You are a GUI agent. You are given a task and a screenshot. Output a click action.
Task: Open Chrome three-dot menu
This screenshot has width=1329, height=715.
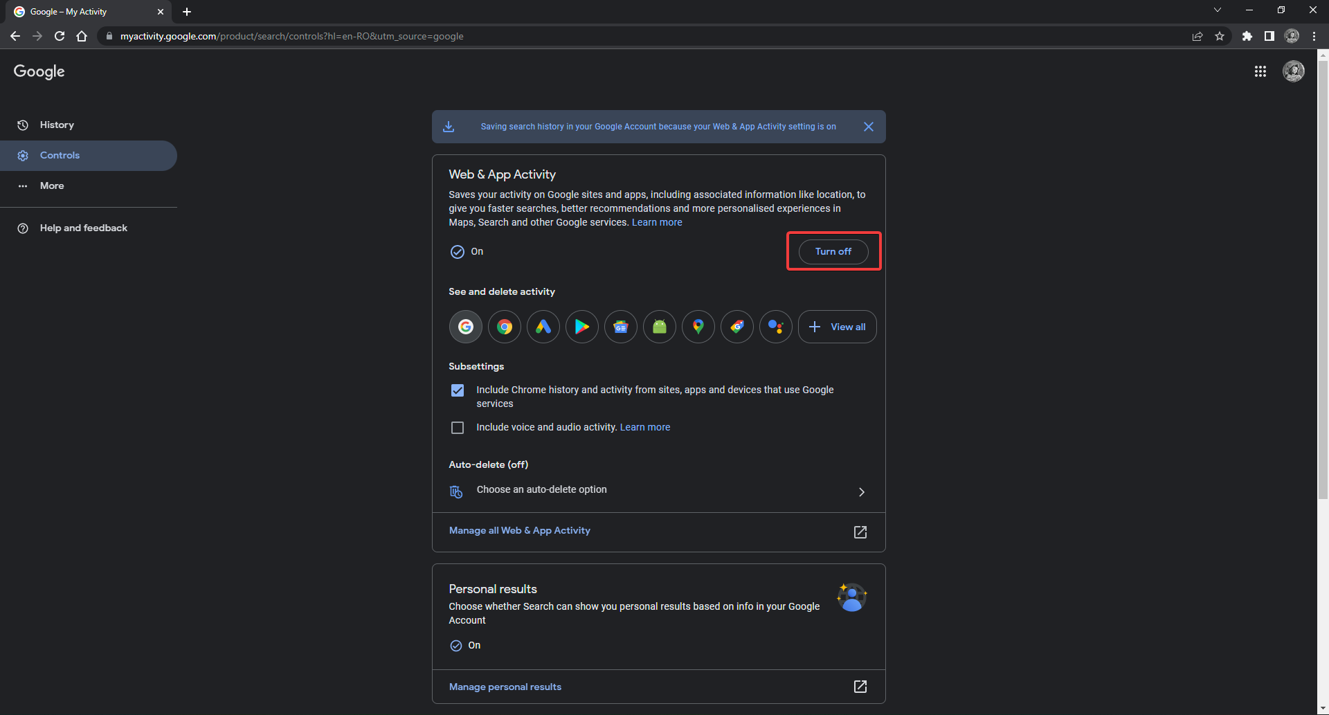tap(1314, 36)
